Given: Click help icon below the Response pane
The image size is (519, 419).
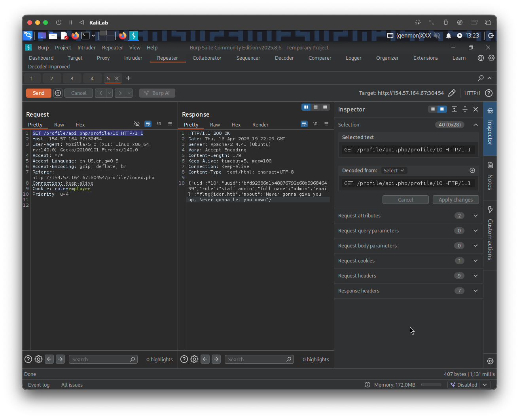Looking at the screenshot, I should (184, 359).
